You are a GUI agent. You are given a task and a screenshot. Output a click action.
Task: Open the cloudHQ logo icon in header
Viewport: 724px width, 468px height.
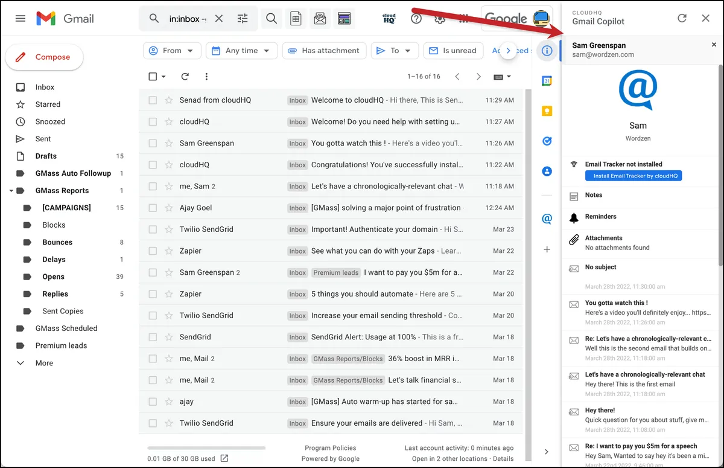coord(389,19)
